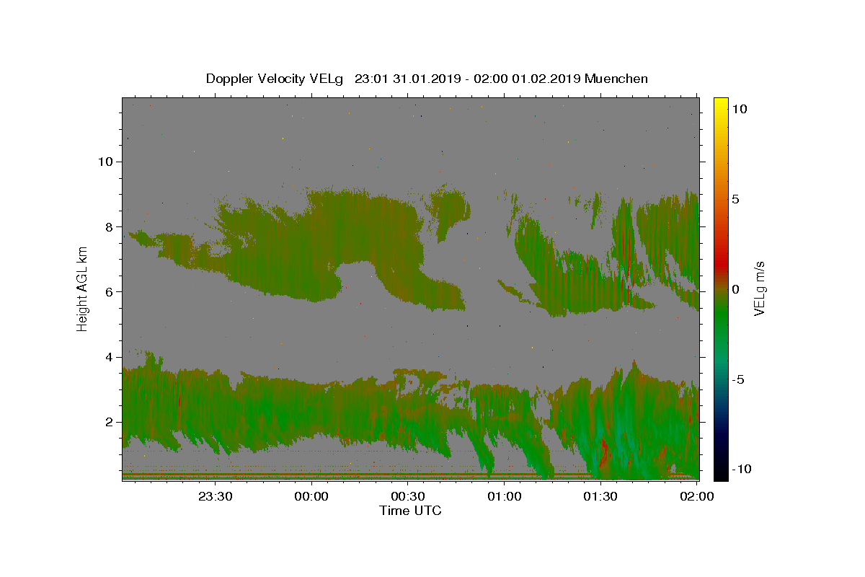Click the colorbar value '5'
This screenshot has height=577, width=865.
[735, 199]
